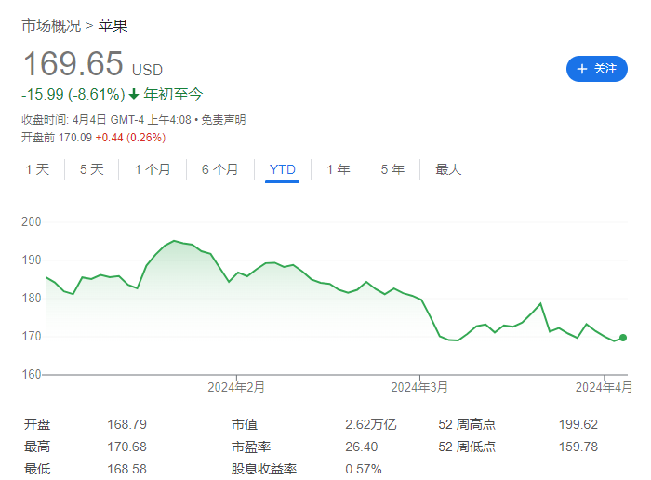Screen dimensions: 651x480
Task: Click the 2024年4月 axis label
Action: pos(604,387)
